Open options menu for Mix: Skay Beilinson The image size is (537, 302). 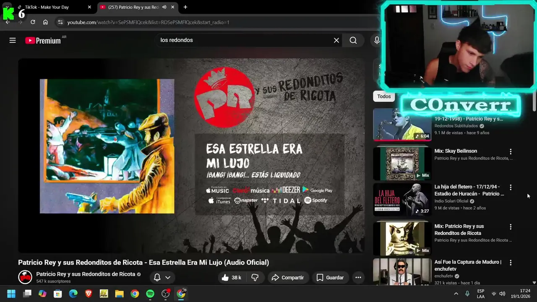tap(511, 151)
